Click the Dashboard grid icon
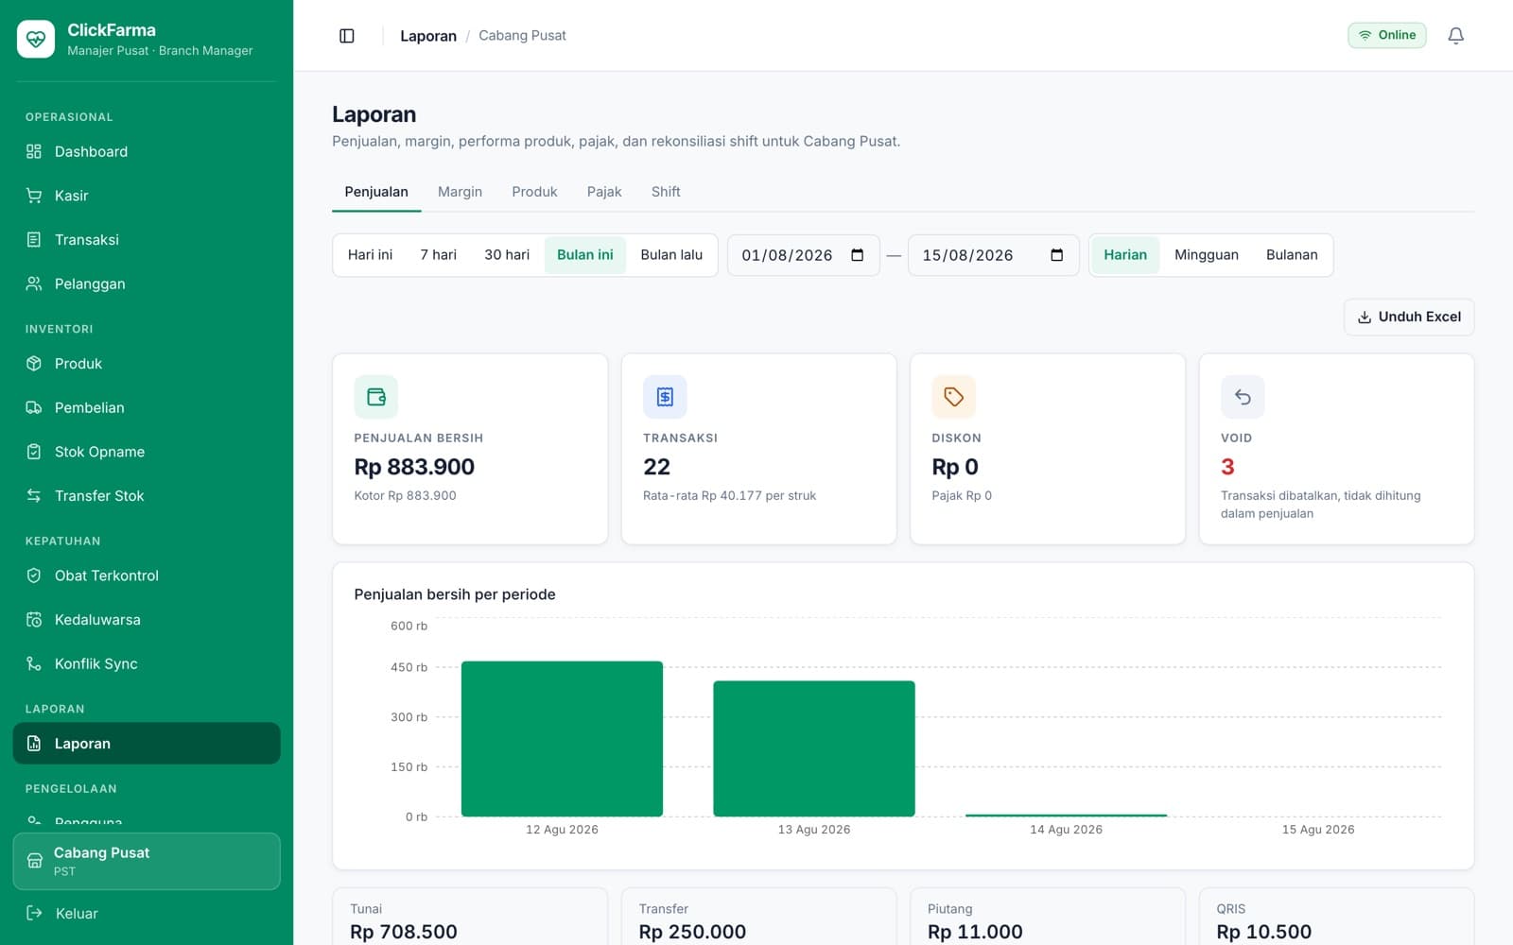1513x945 pixels. tap(34, 151)
